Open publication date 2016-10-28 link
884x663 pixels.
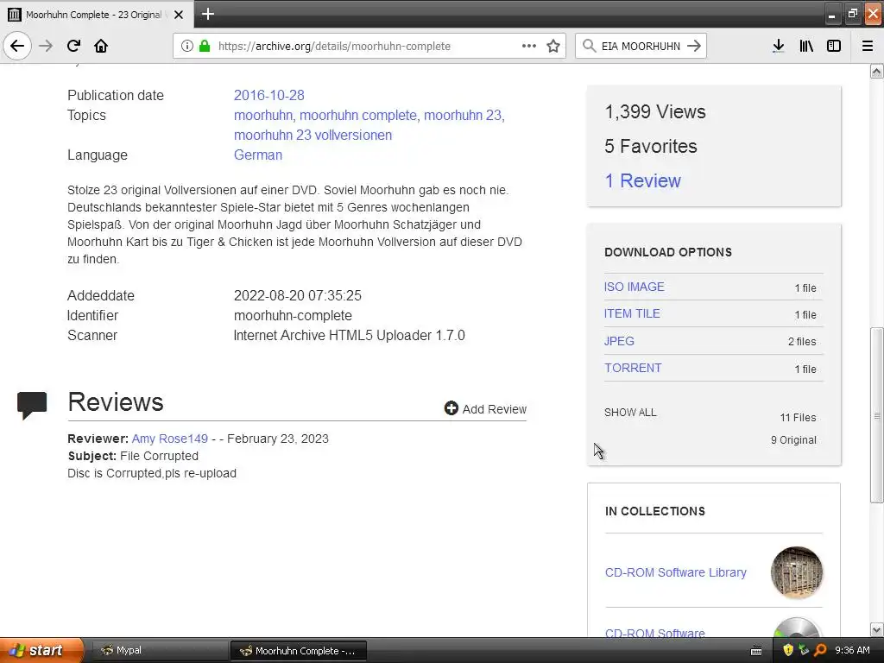coord(269,95)
